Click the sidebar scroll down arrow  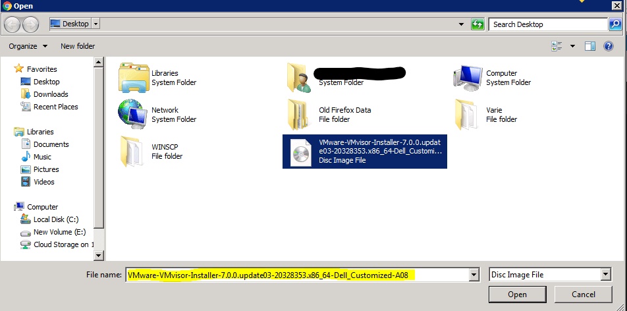point(98,256)
